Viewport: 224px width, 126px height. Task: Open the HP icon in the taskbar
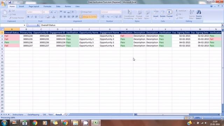pyautogui.click(x=24, y=123)
